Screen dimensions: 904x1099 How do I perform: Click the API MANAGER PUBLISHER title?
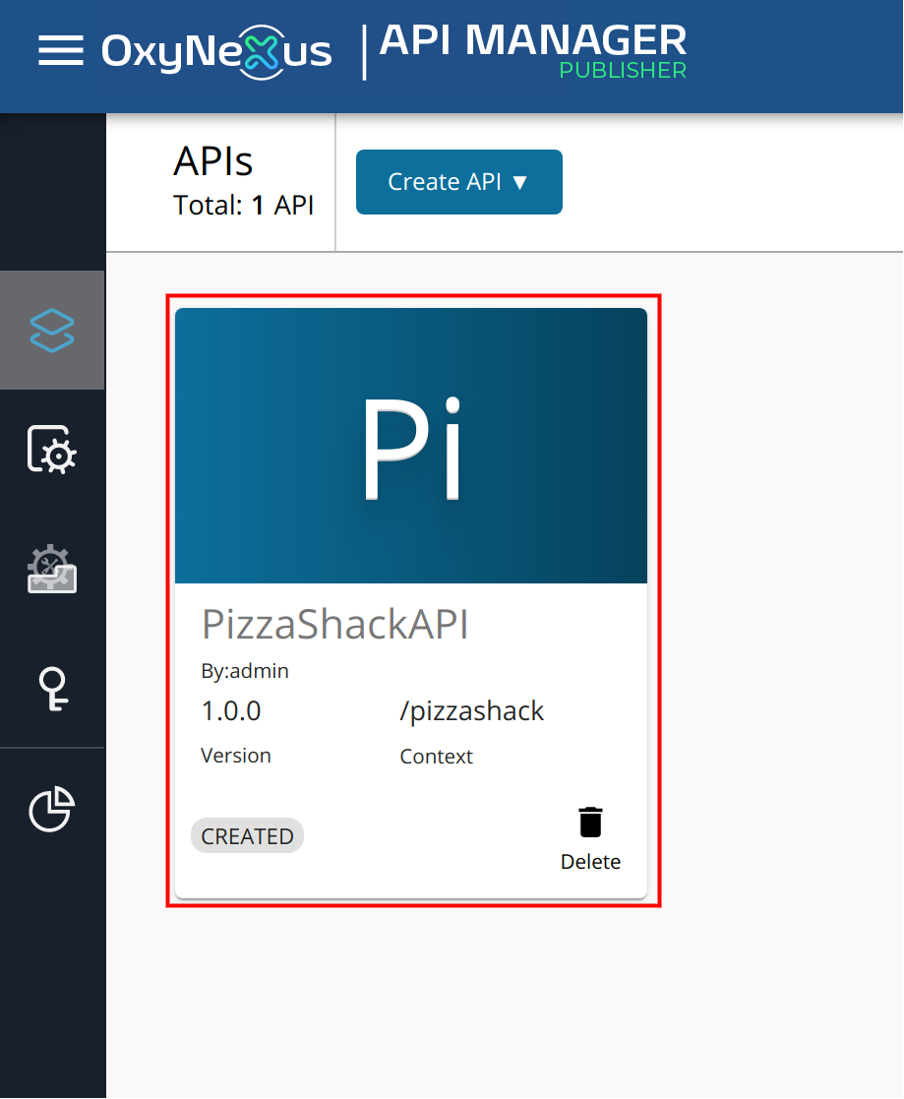(x=532, y=50)
